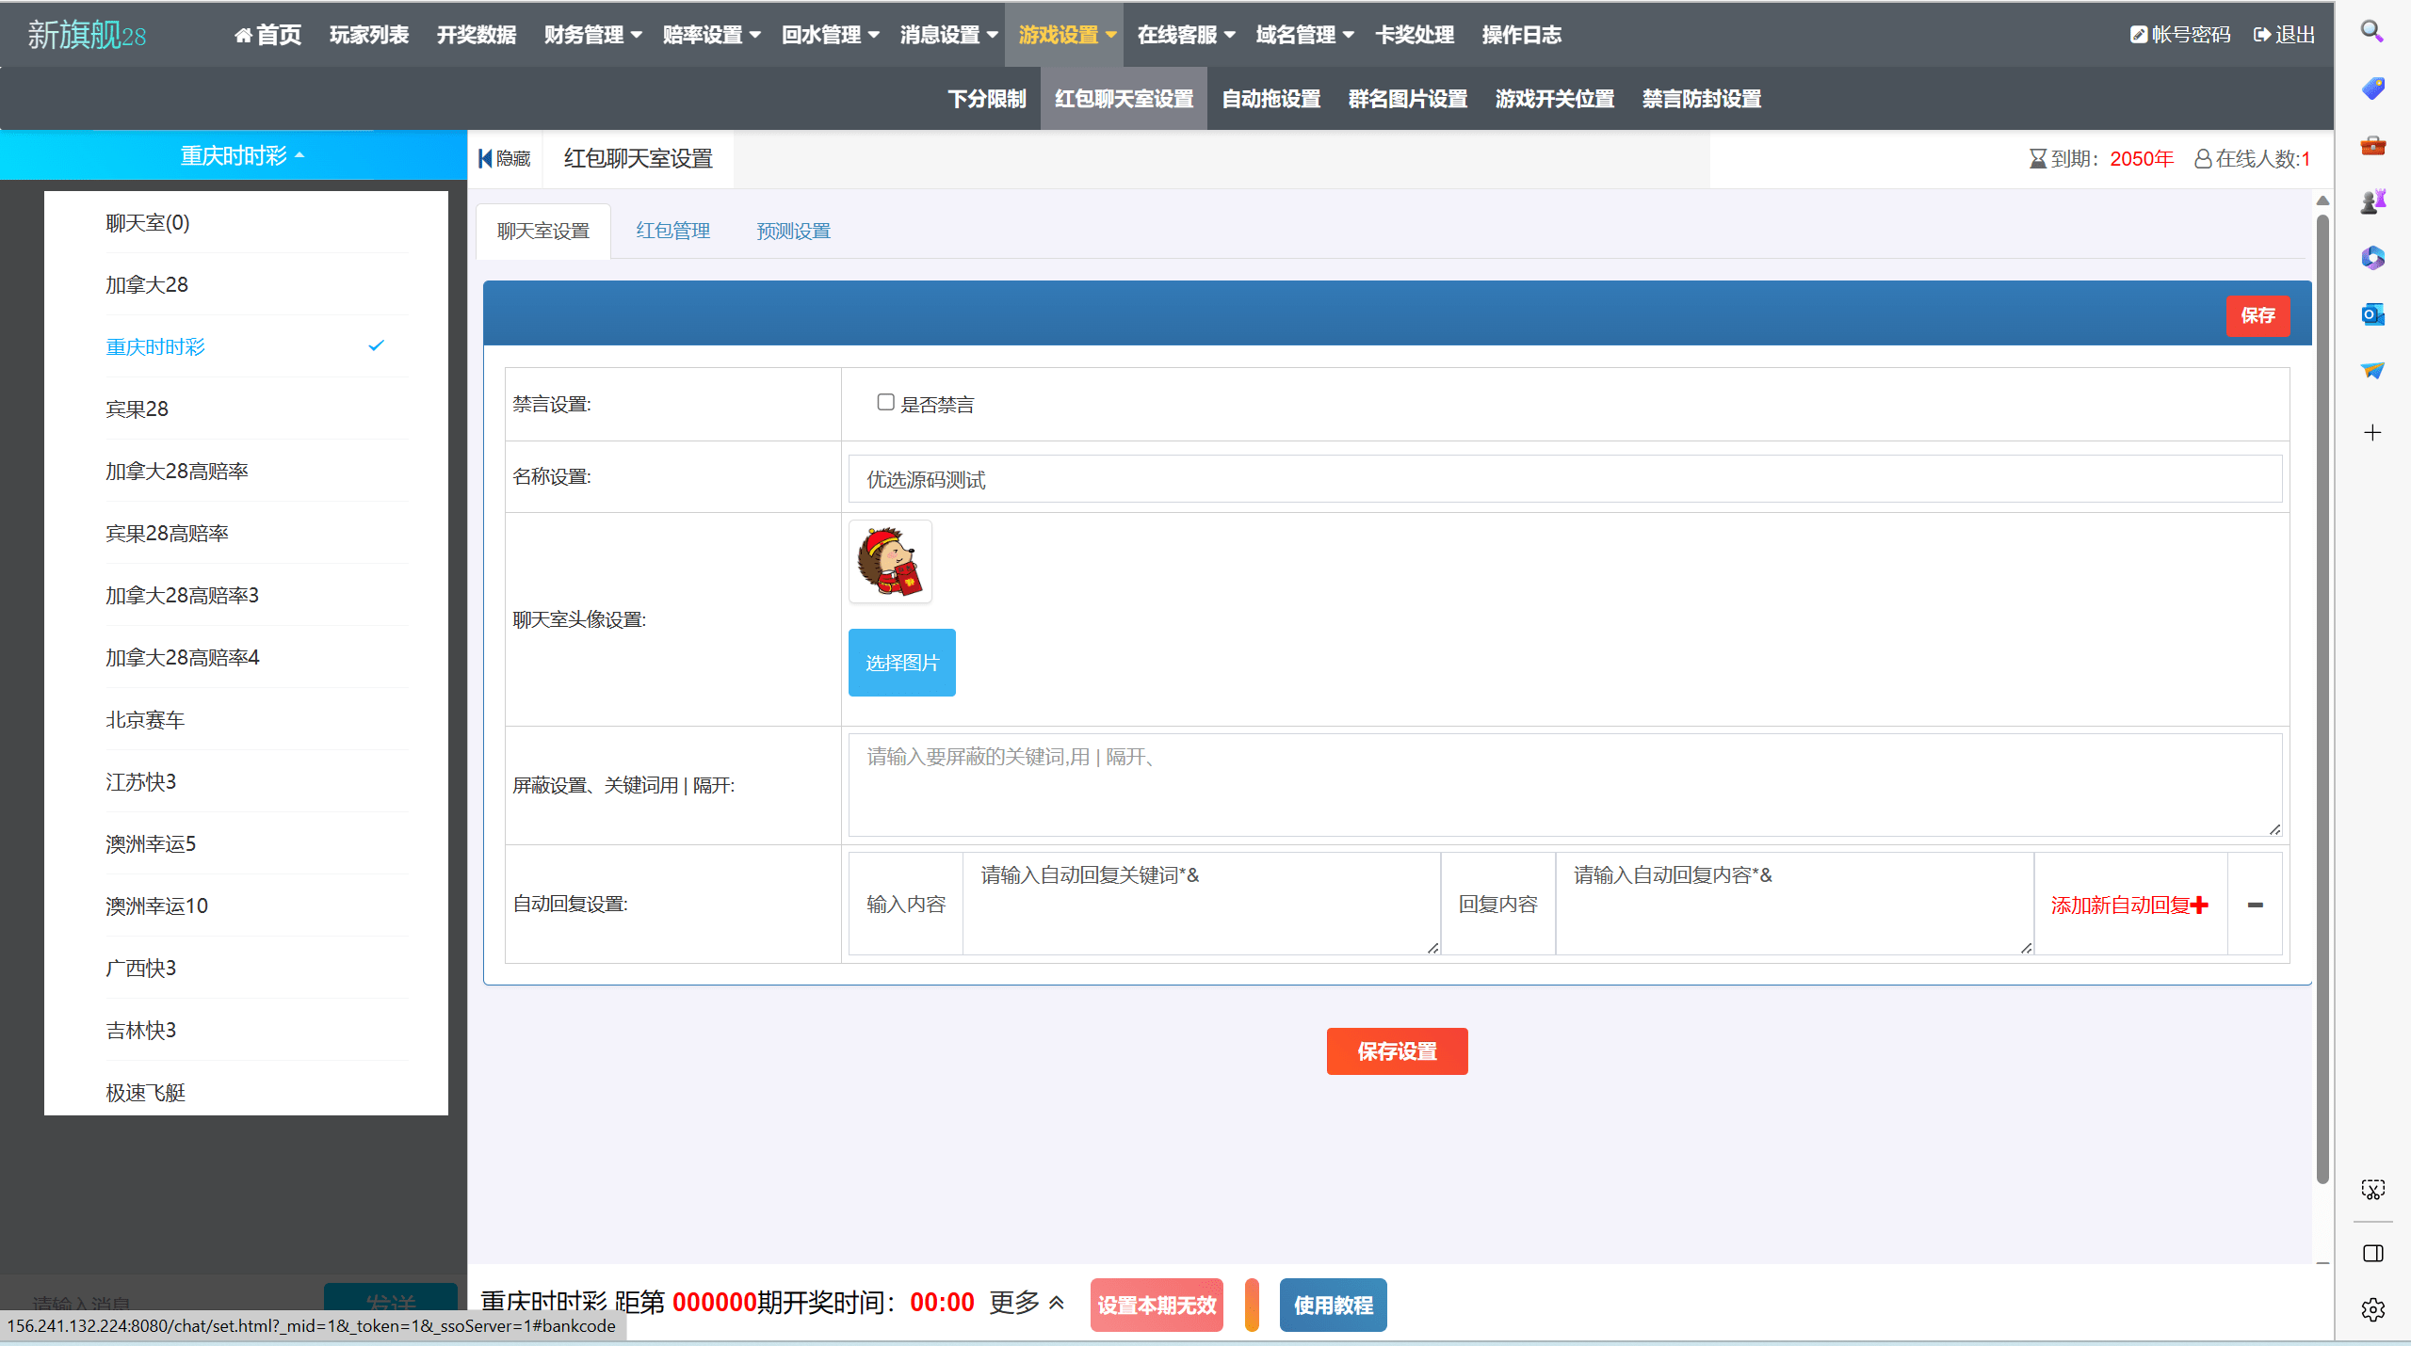Switch to the 红包管理 tab
Screen dimensions: 2411x1346
tap(672, 231)
